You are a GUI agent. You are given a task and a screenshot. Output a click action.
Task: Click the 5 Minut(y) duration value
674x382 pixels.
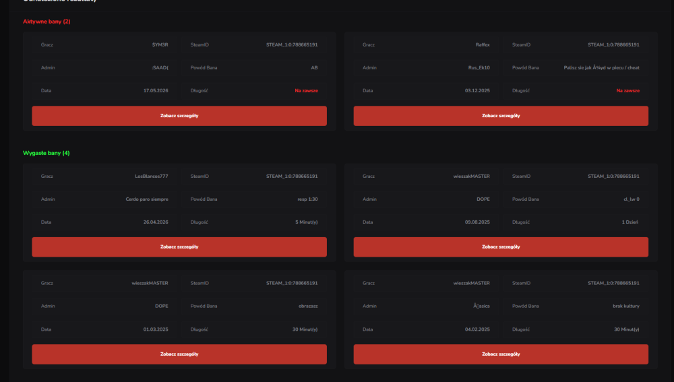pyautogui.click(x=307, y=222)
